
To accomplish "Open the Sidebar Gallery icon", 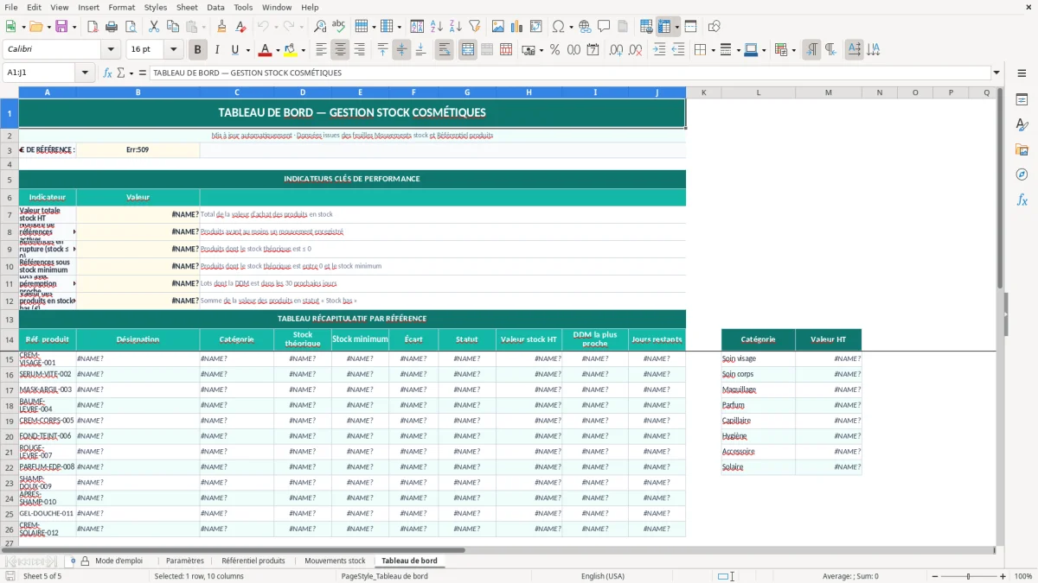I will pyautogui.click(x=1022, y=150).
